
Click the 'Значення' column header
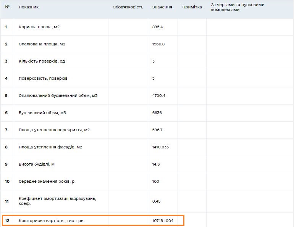(x=162, y=7)
